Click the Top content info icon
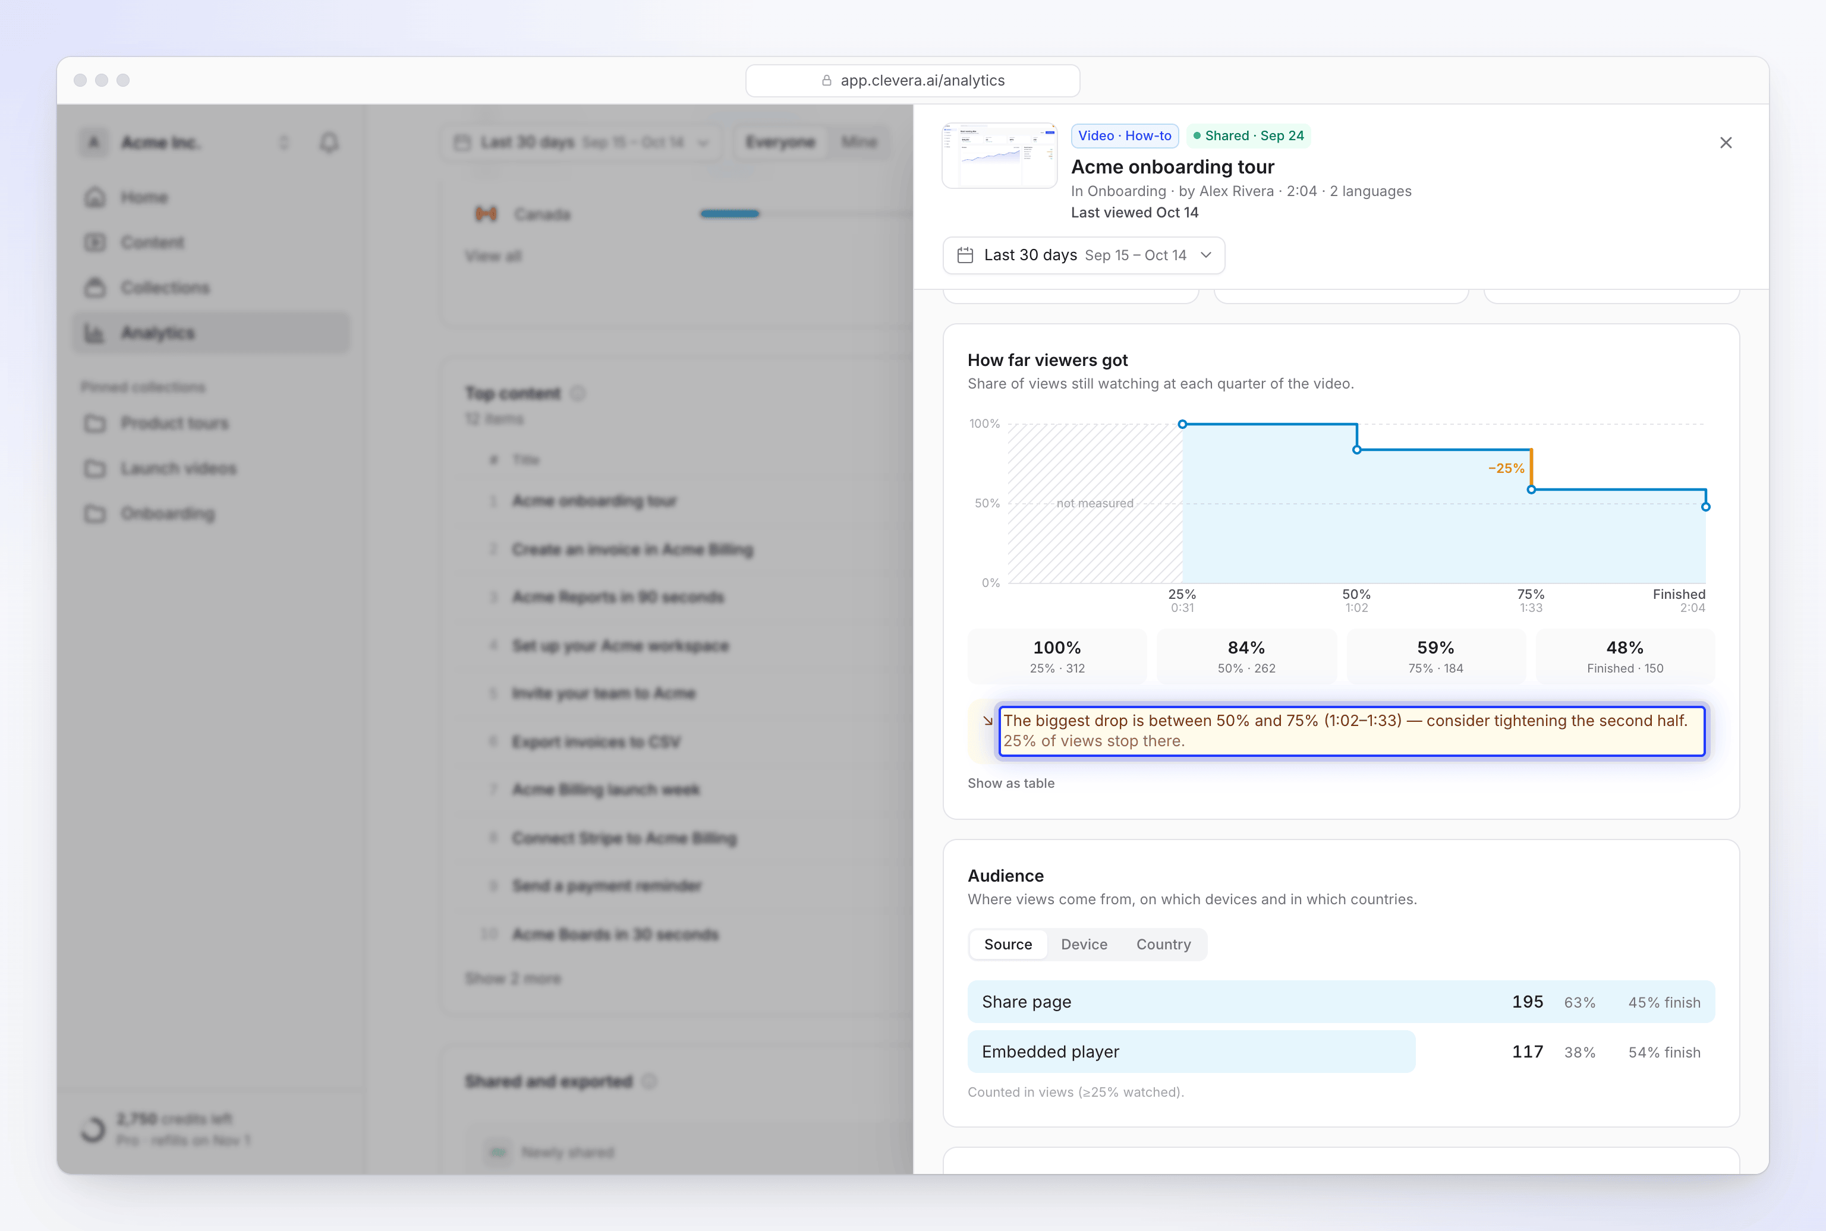1826x1231 pixels. pyautogui.click(x=577, y=393)
